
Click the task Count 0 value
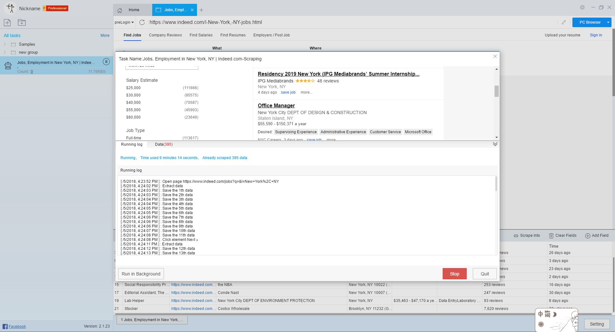32,72
